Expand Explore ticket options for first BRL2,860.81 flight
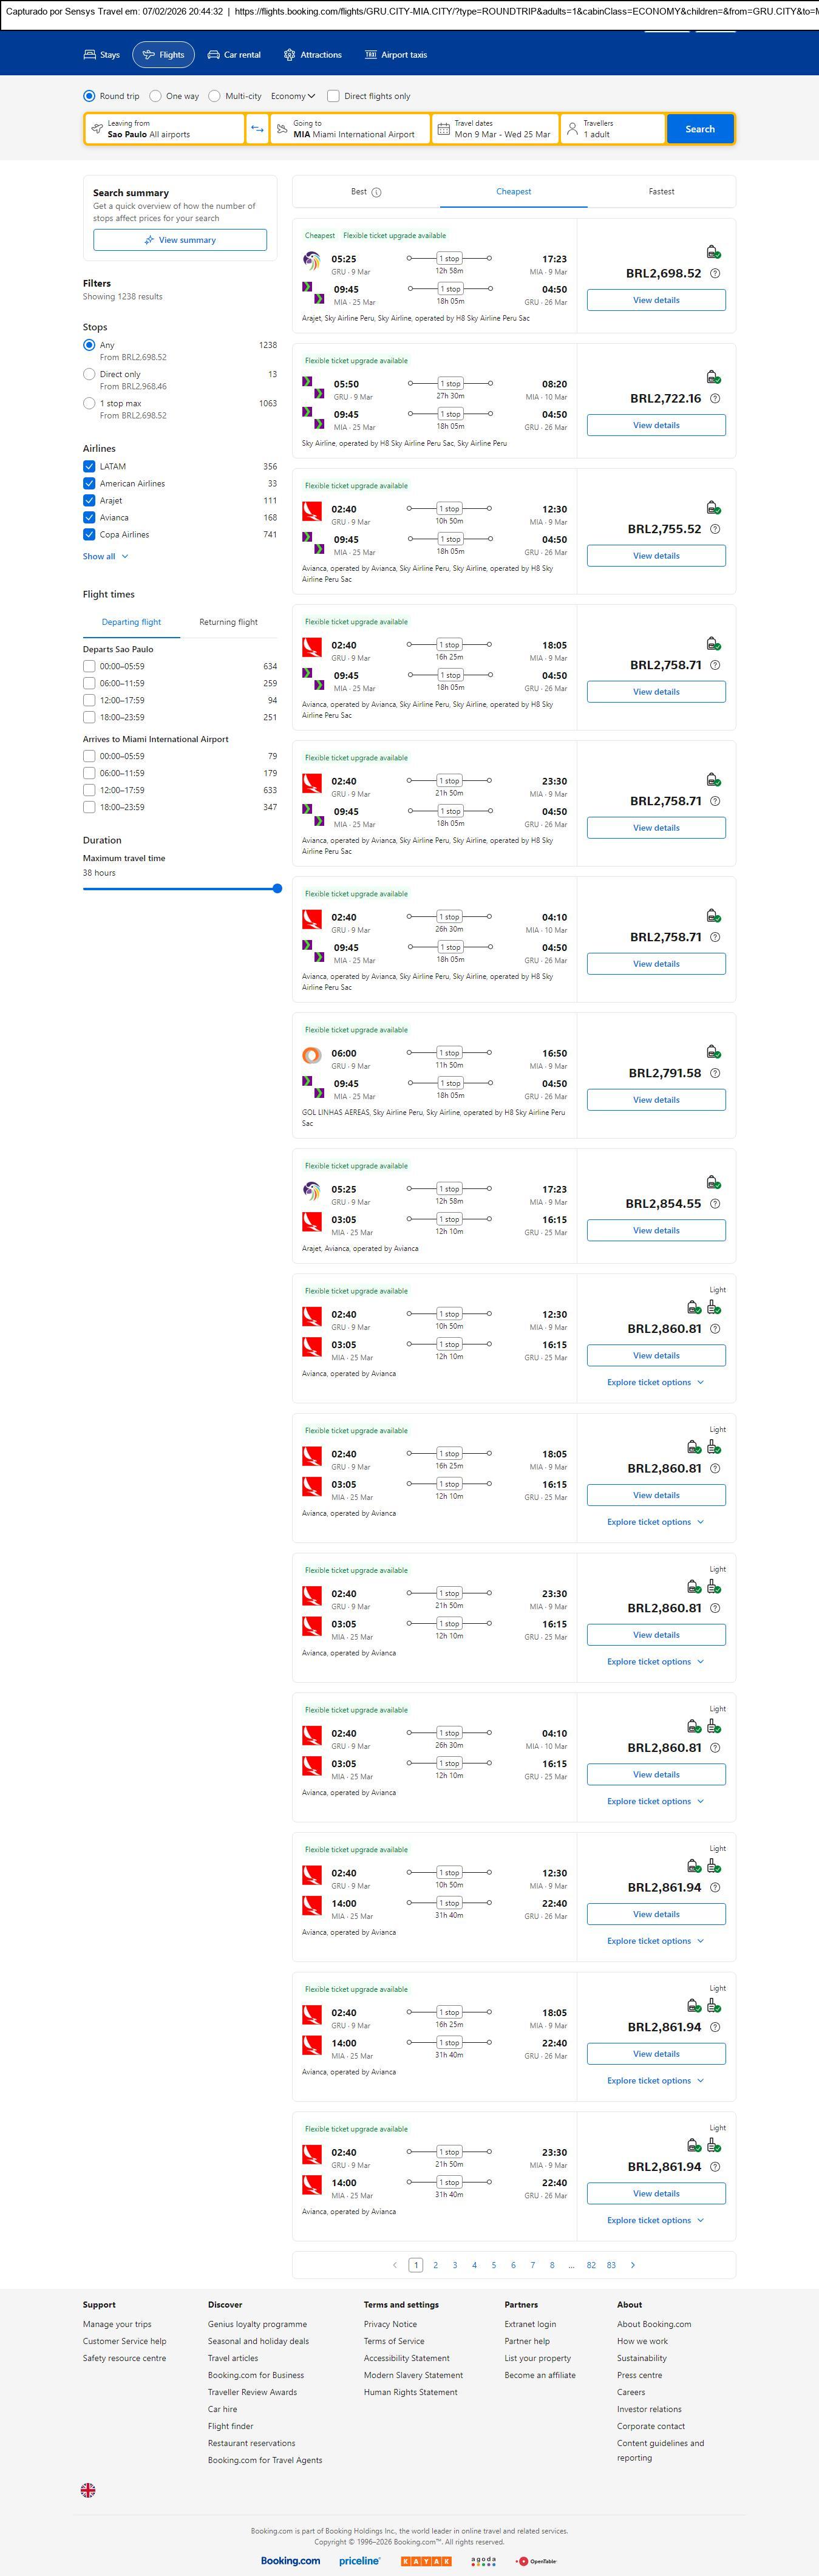Image resolution: width=819 pixels, height=2576 pixels. point(655,1383)
